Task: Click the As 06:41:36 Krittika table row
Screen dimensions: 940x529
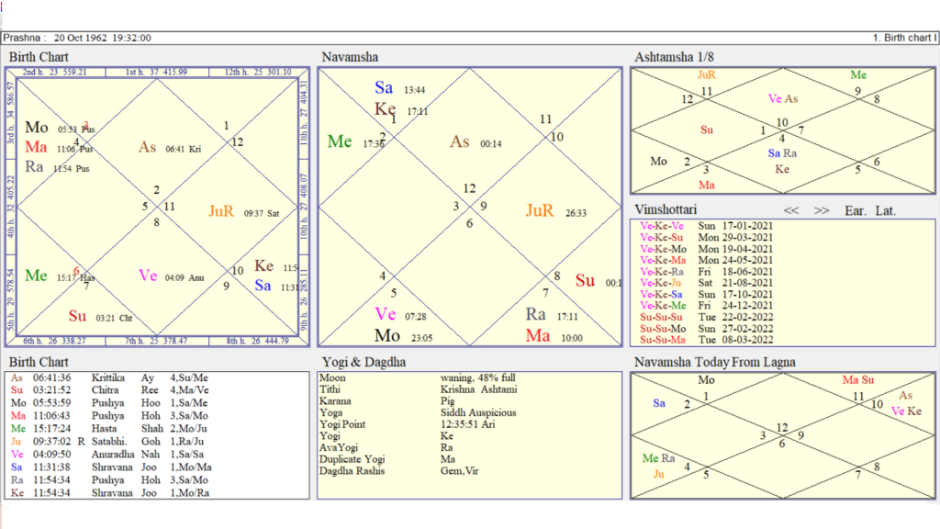Action: 110,377
